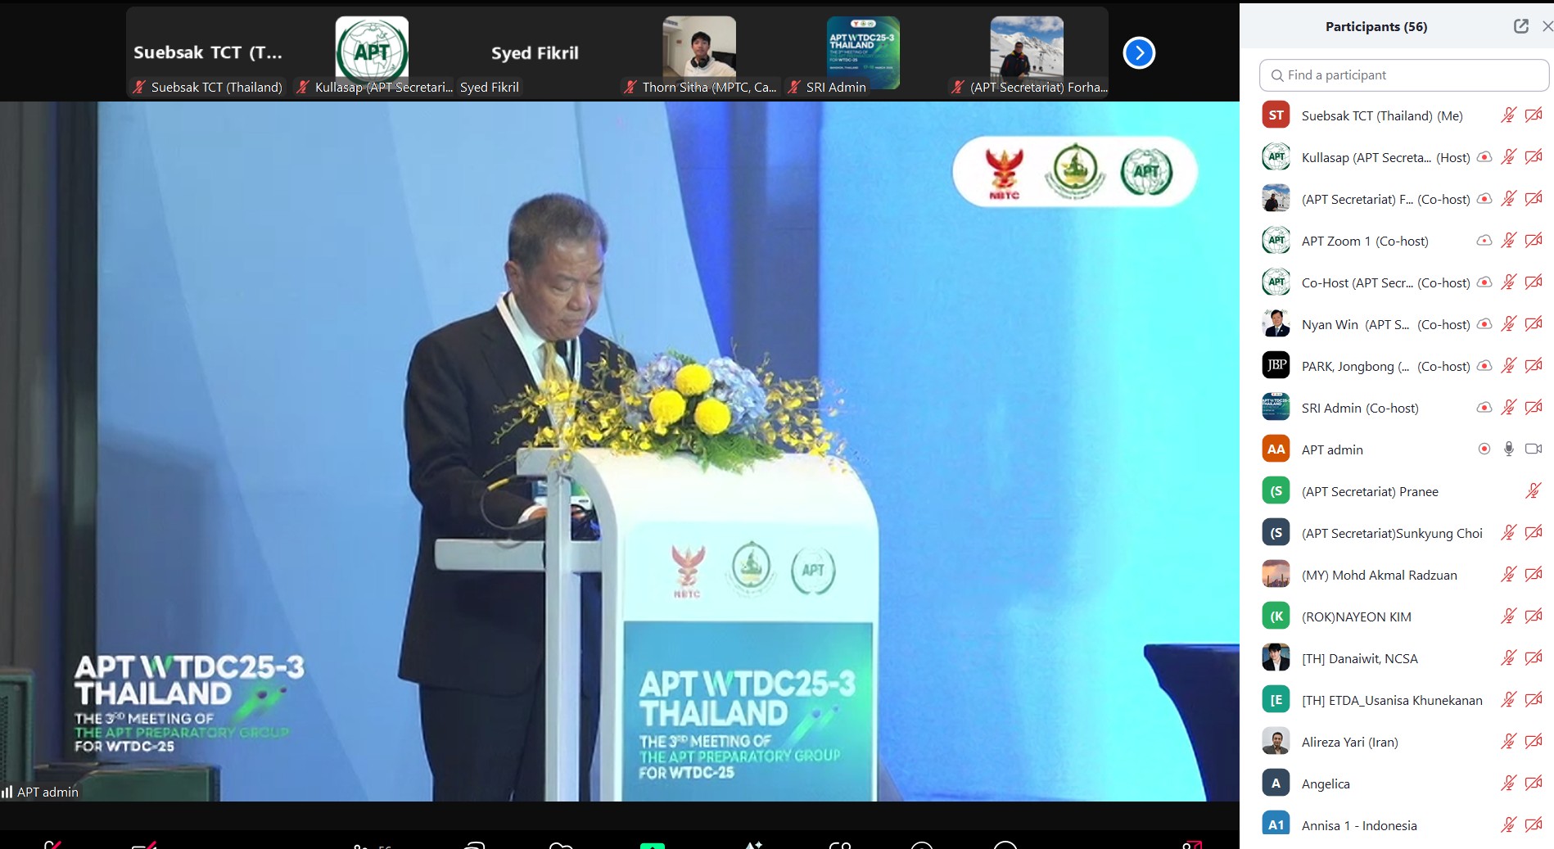Select Syed Fikril tile in top strip
Viewport: 1554px width, 849px height.
tap(535, 52)
